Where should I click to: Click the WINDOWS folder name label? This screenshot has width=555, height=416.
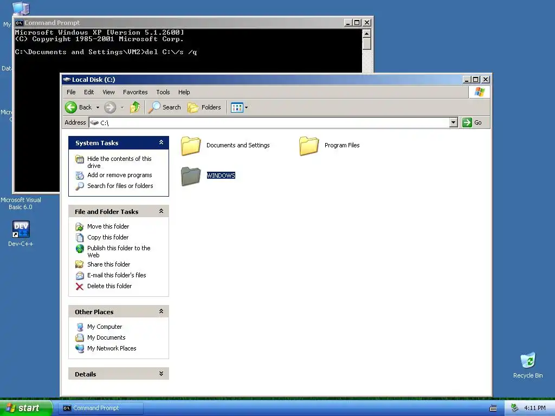221,175
